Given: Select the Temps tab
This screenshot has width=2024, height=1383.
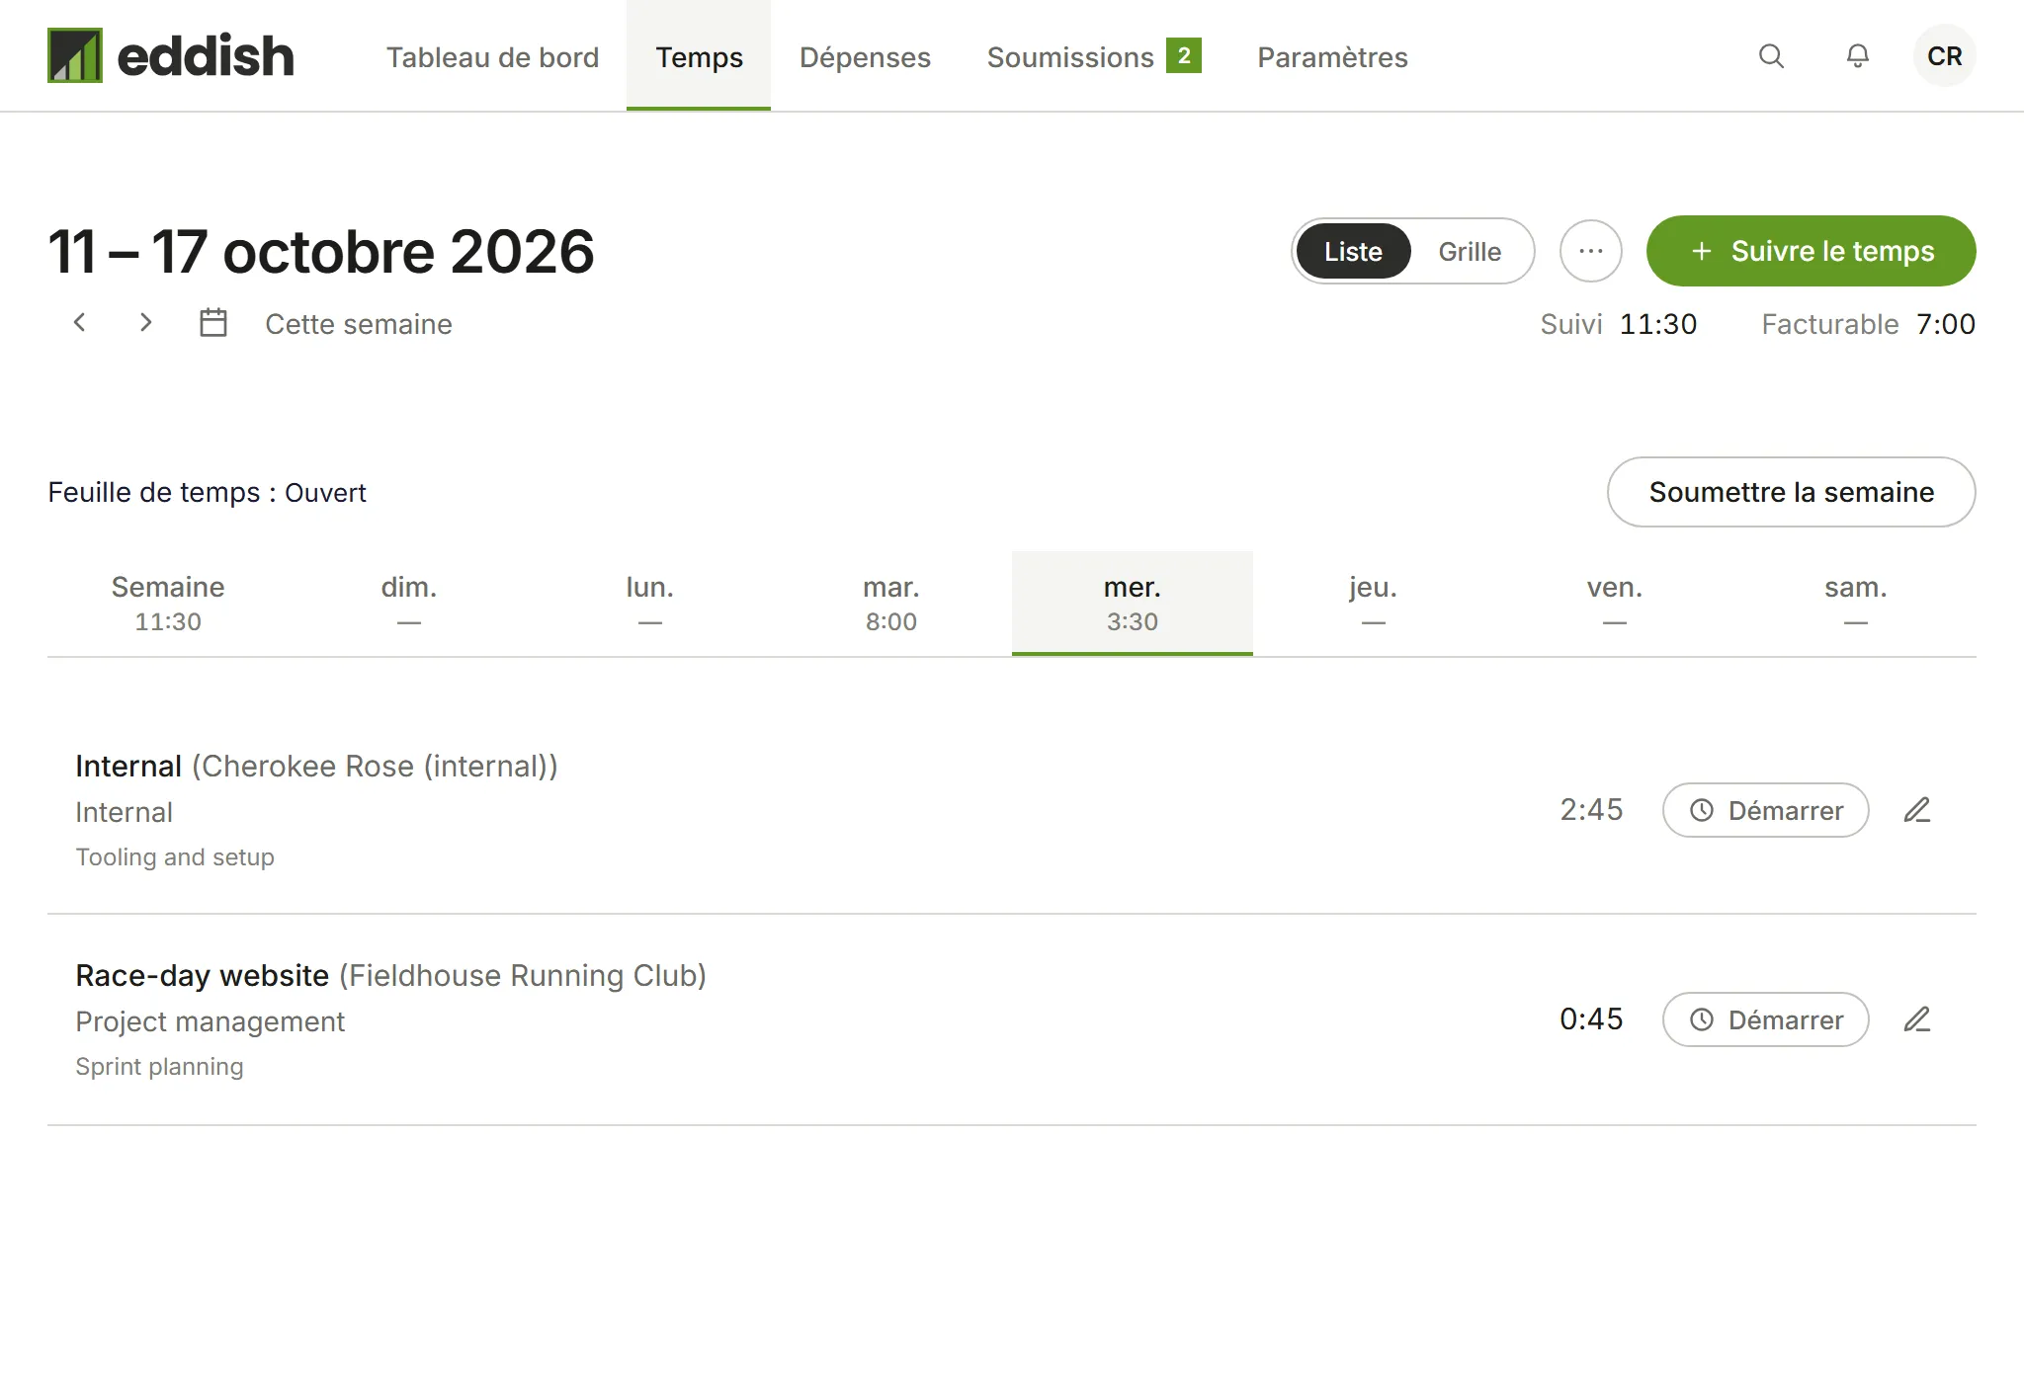Looking at the screenshot, I should click(x=699, y=57).
